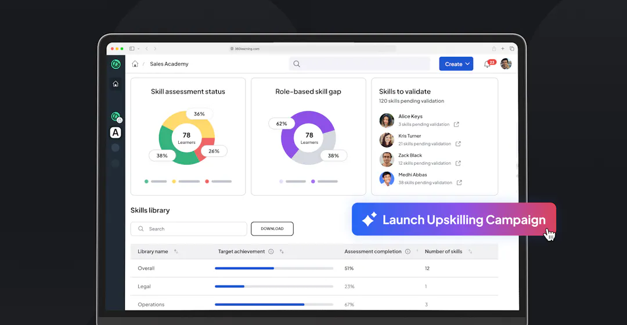
Task: Click the breadcrumb home icon before Sales Academy
Action: [x=135, y=64]
